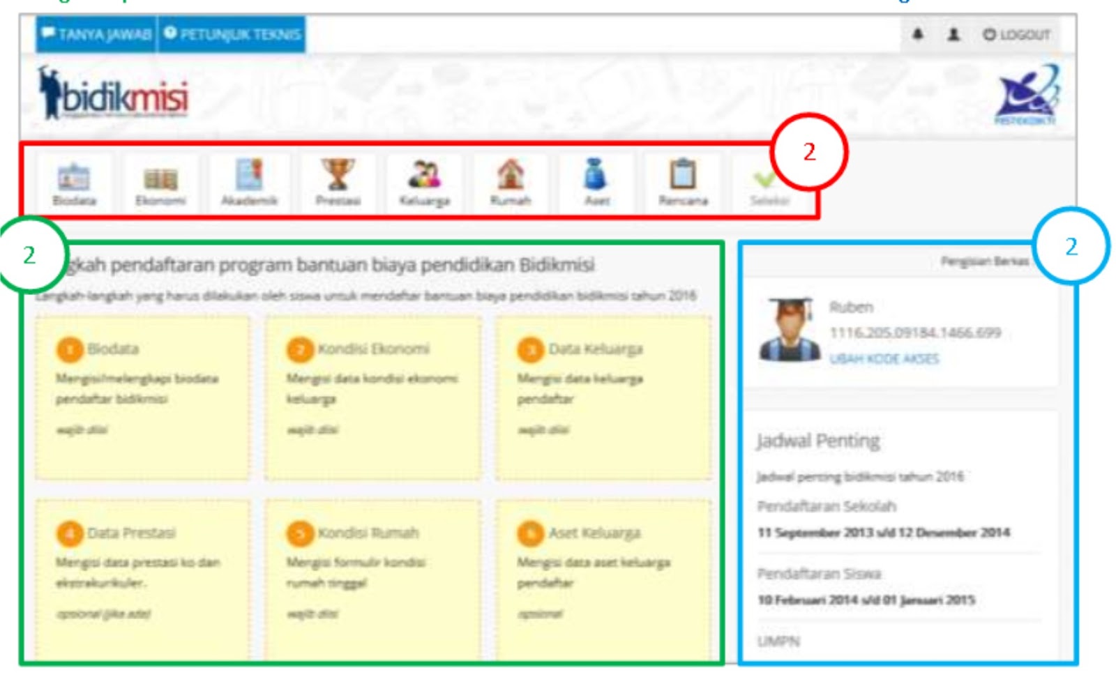Click the LOGOUT button
This screenshot has height=677, width=1116.
pos(1016,35)
